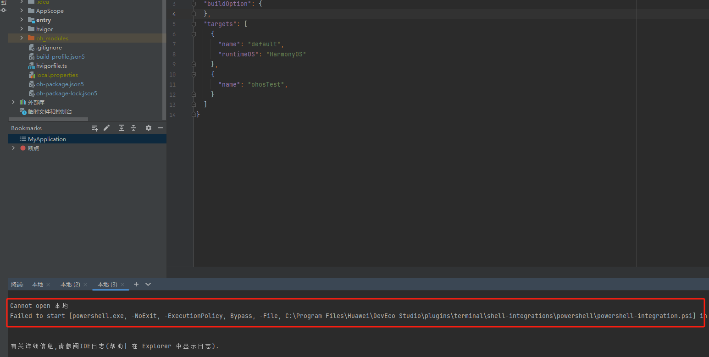Expand the hvigor folder chevron
The height and width of the screenshot is (357, 709).
pos(22,29)
